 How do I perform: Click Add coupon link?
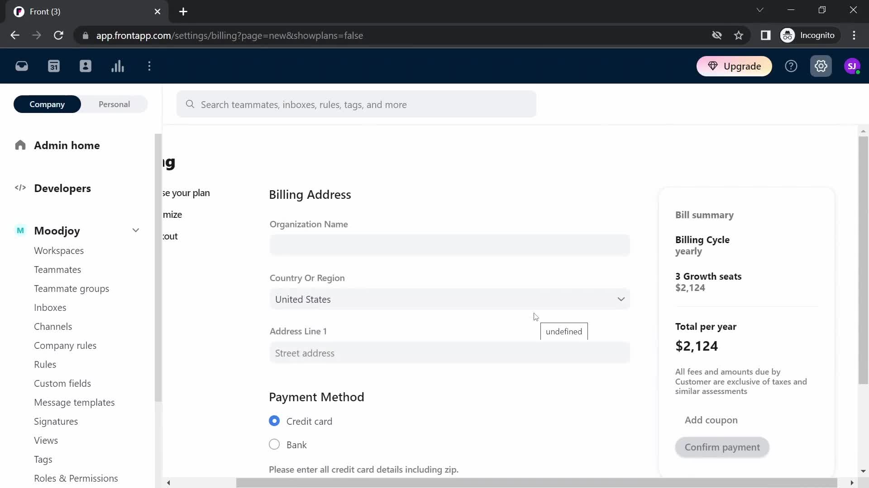pyautogui.click(x=711, y=420)
